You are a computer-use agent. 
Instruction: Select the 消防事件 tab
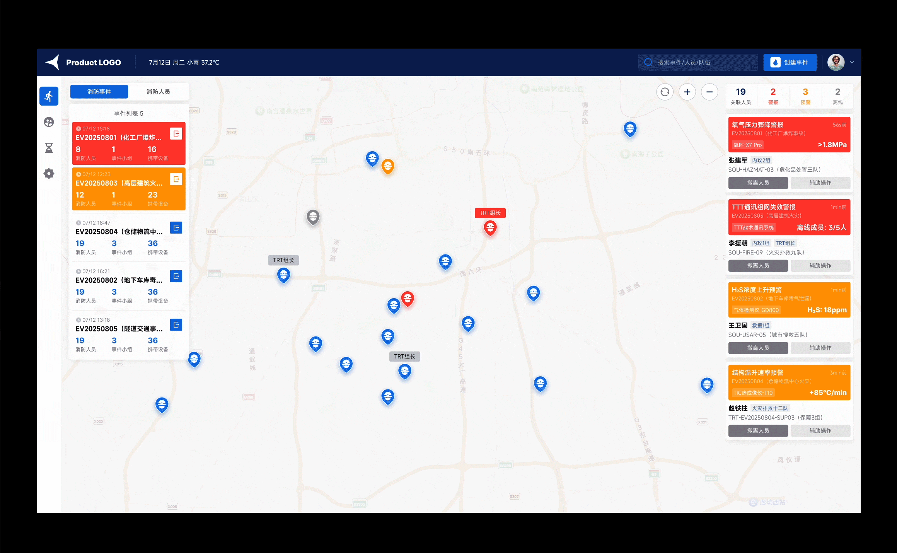click(x=99, y=92)
